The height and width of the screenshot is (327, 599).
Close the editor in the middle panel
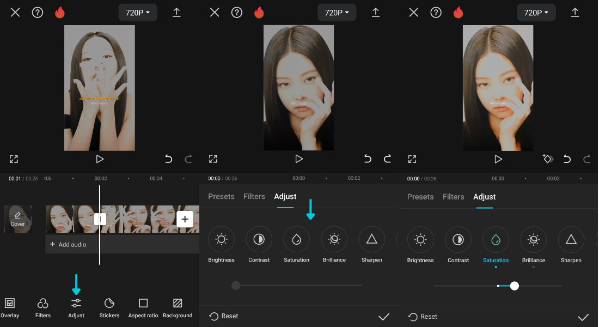click(x=215, y=13)
